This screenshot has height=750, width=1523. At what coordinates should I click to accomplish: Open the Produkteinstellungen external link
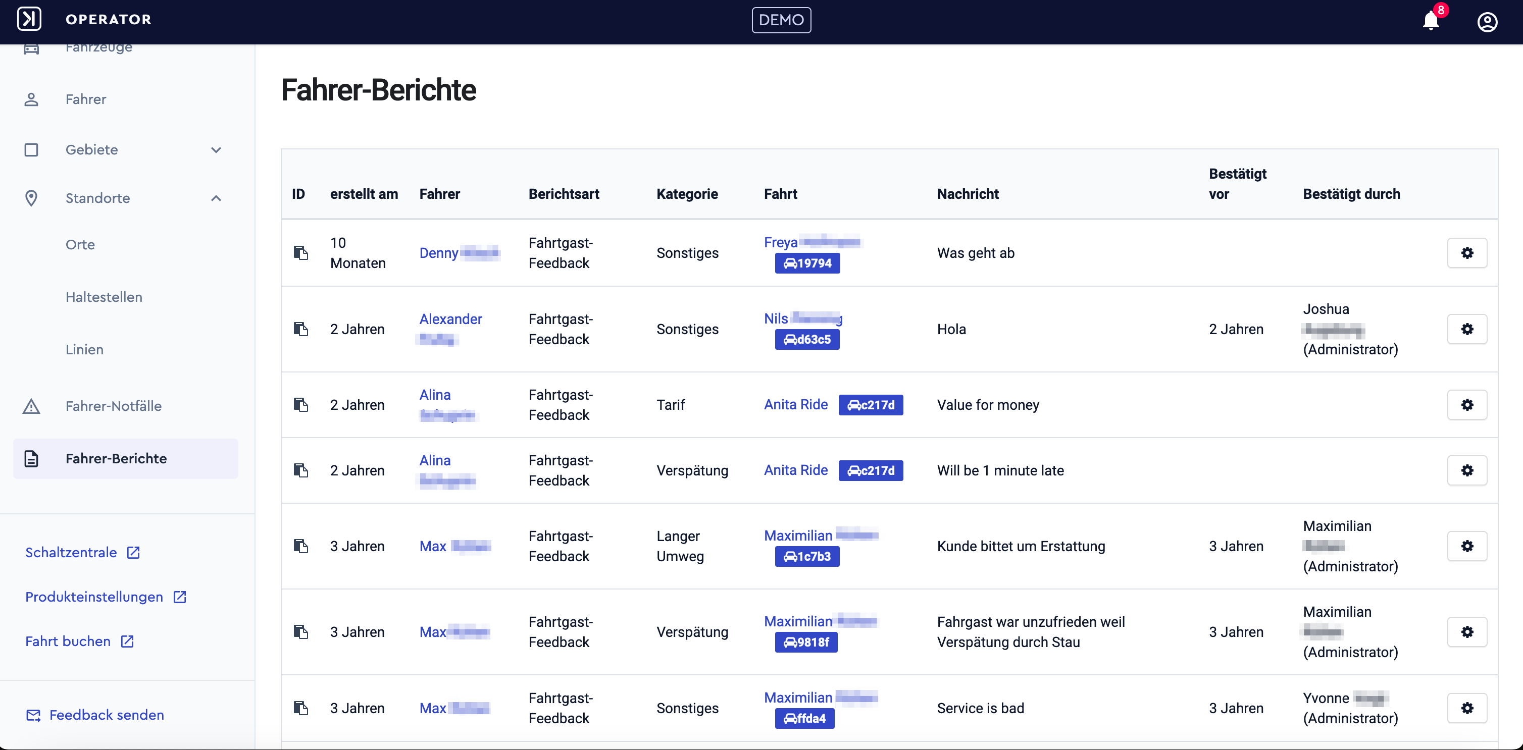click(106, 597)
